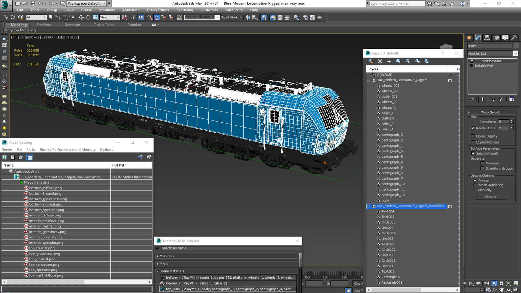Enable the Isoline Display checkbox

click(x=473, y=136)
